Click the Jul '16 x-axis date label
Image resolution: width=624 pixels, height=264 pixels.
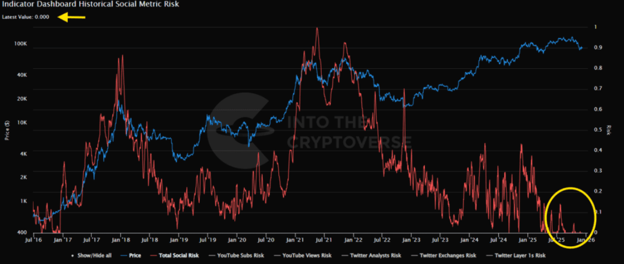point(34,239)
